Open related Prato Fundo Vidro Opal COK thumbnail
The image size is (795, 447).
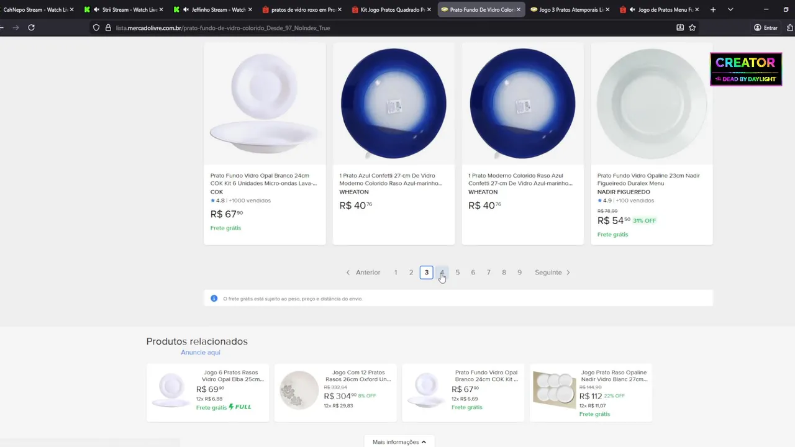[427, 391]
